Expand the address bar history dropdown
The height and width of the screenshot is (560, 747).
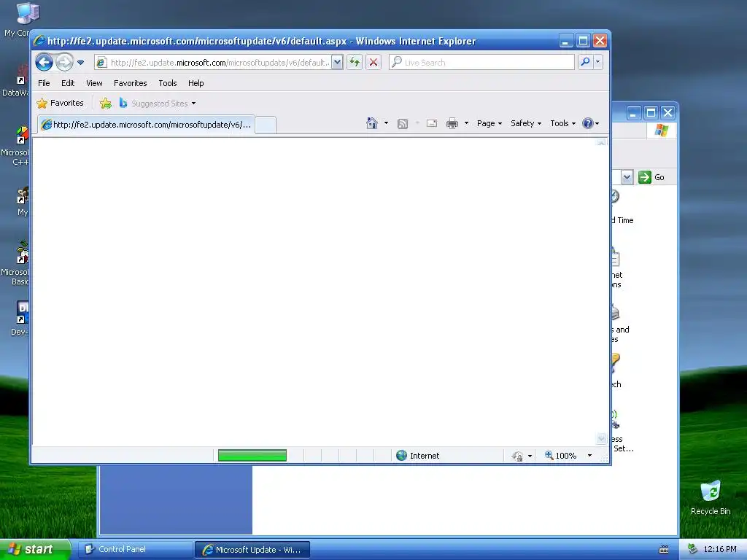click(337, 63)
